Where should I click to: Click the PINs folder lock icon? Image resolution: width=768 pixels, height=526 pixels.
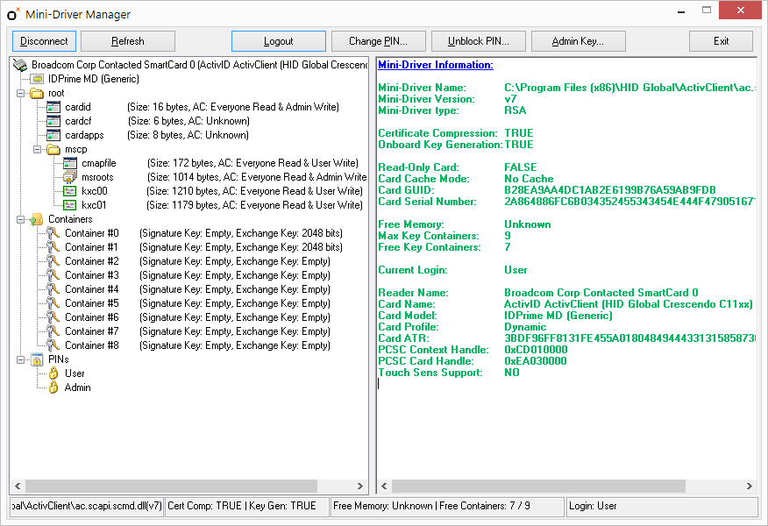point(37,359)
